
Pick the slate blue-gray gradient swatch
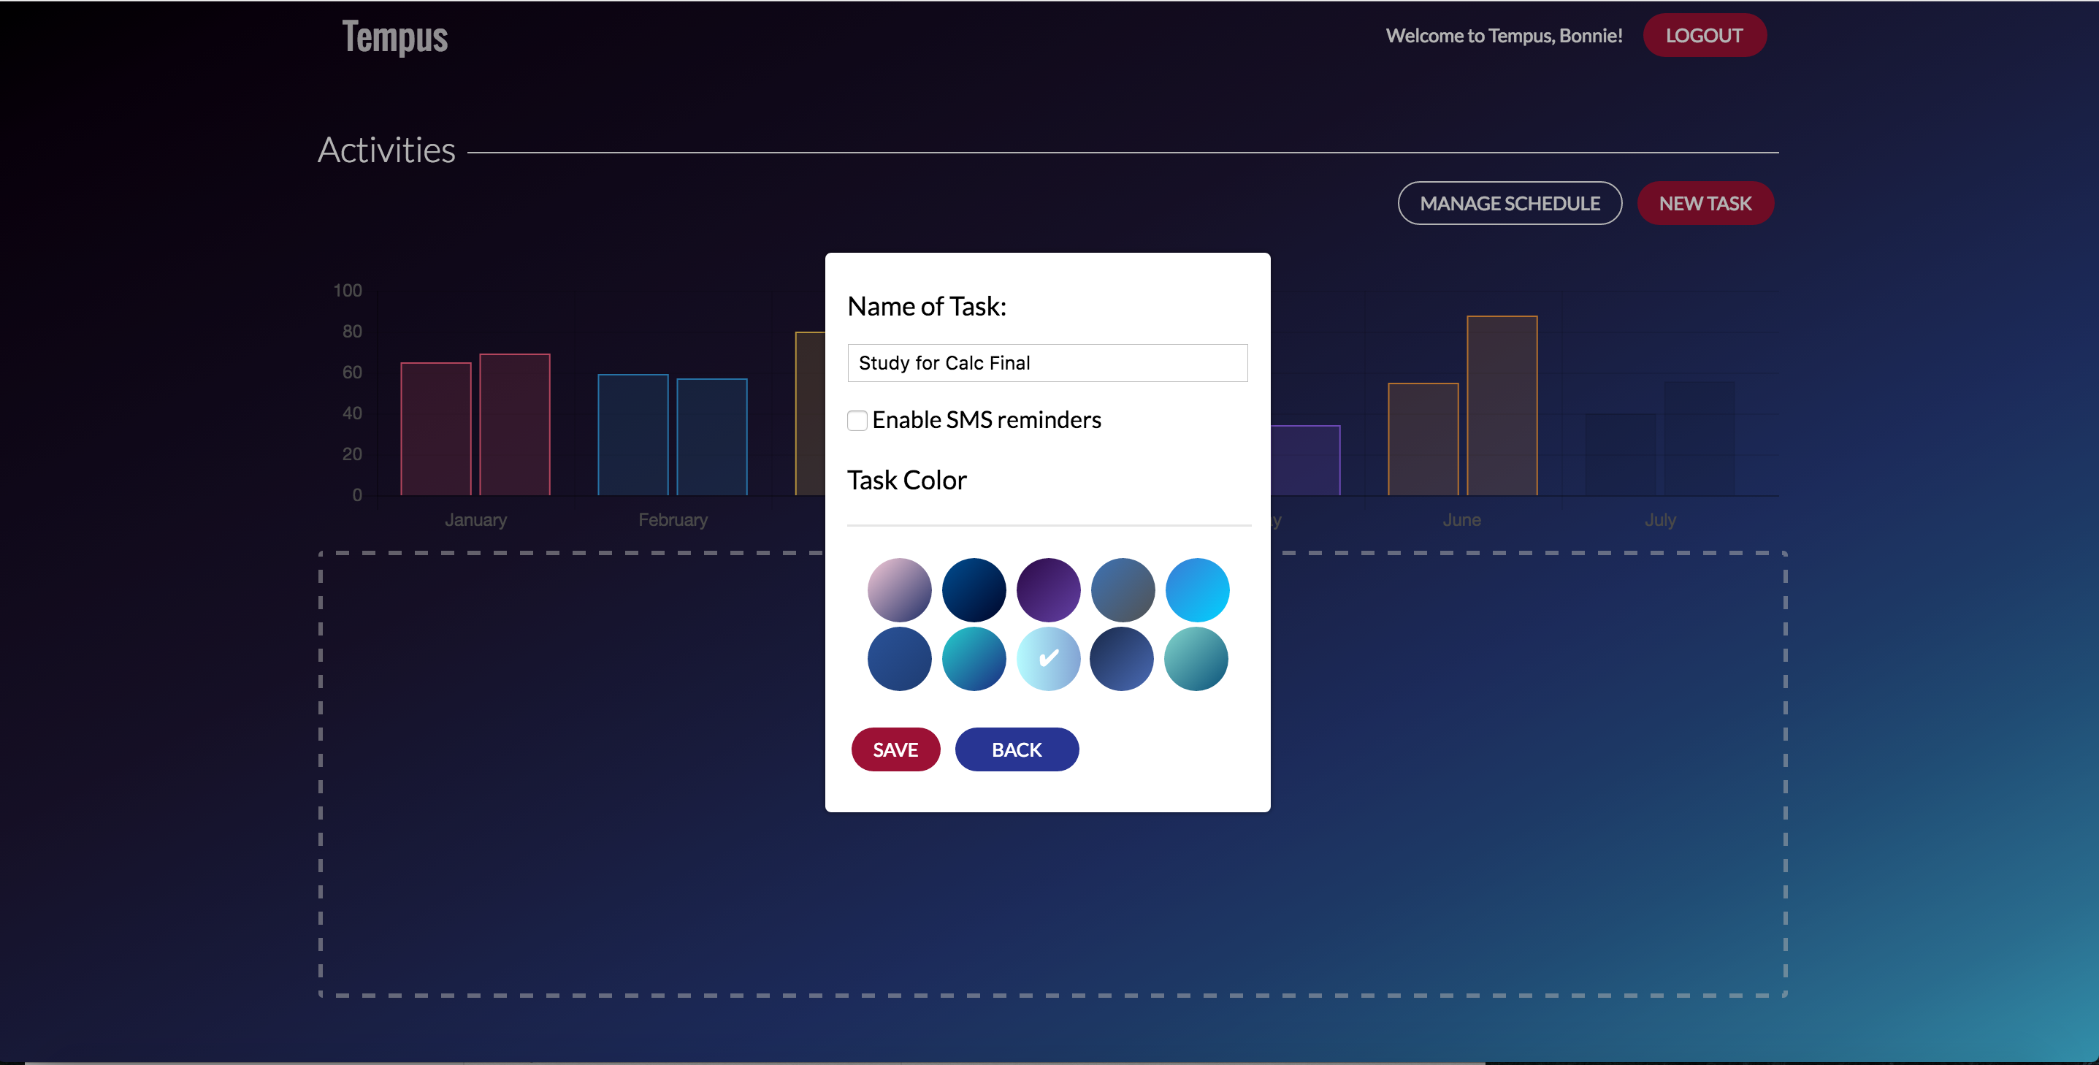tap(1122, 589)
